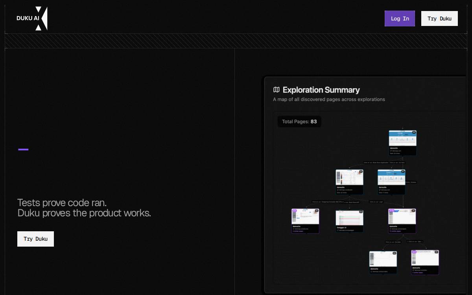Image resolution: width=472 pixels, height=295 pixels.
Task: Select the Exploration Summary heading
Action: click(321, 90)
